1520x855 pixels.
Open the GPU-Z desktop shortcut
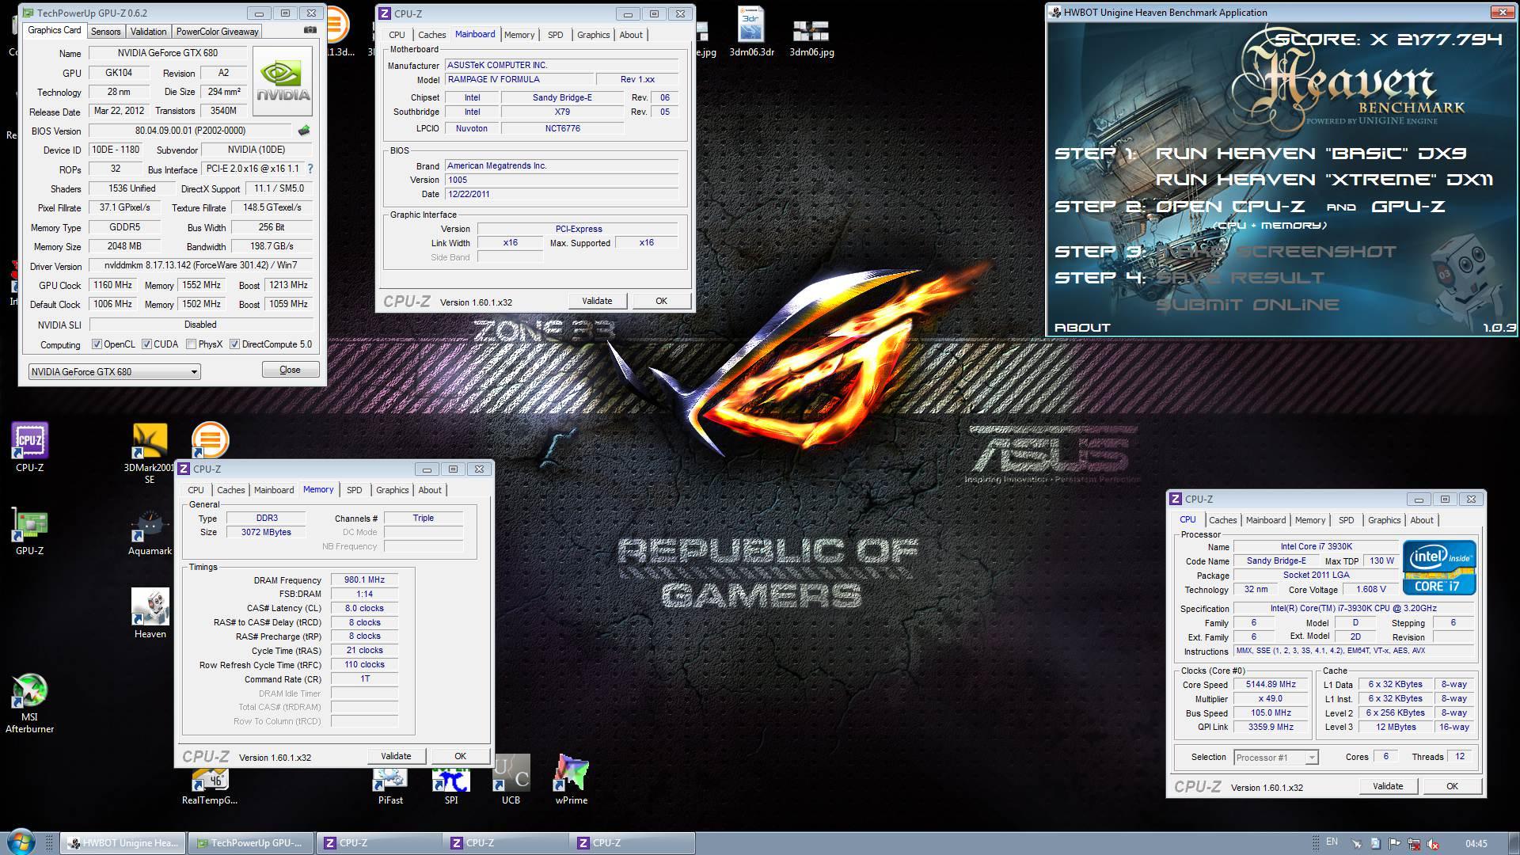30,530
